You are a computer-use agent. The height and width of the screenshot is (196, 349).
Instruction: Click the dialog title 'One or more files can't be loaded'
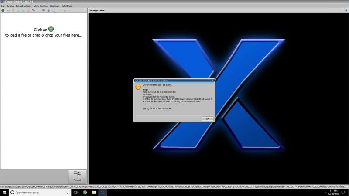coord(151,81)
